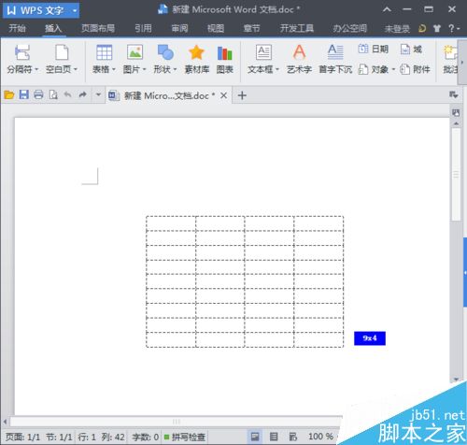Insert a field with 域

(x=411, y=49)
